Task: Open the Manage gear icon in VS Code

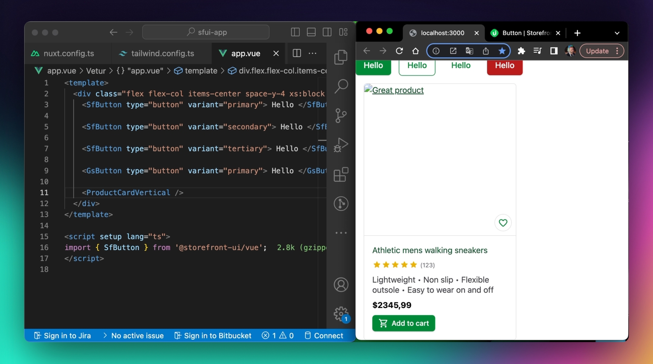Action: 341,314
